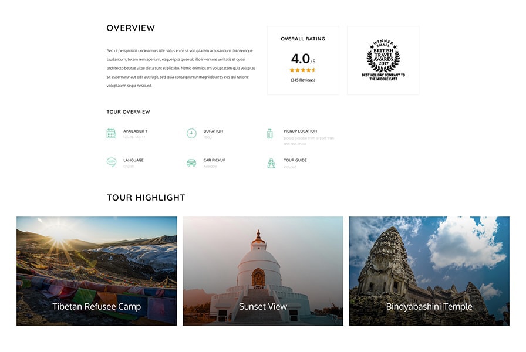The width and height of the screenshot is (526, 352).
Task: Open the British Travel Awards 2017 badge
Action: click(383, 60)
